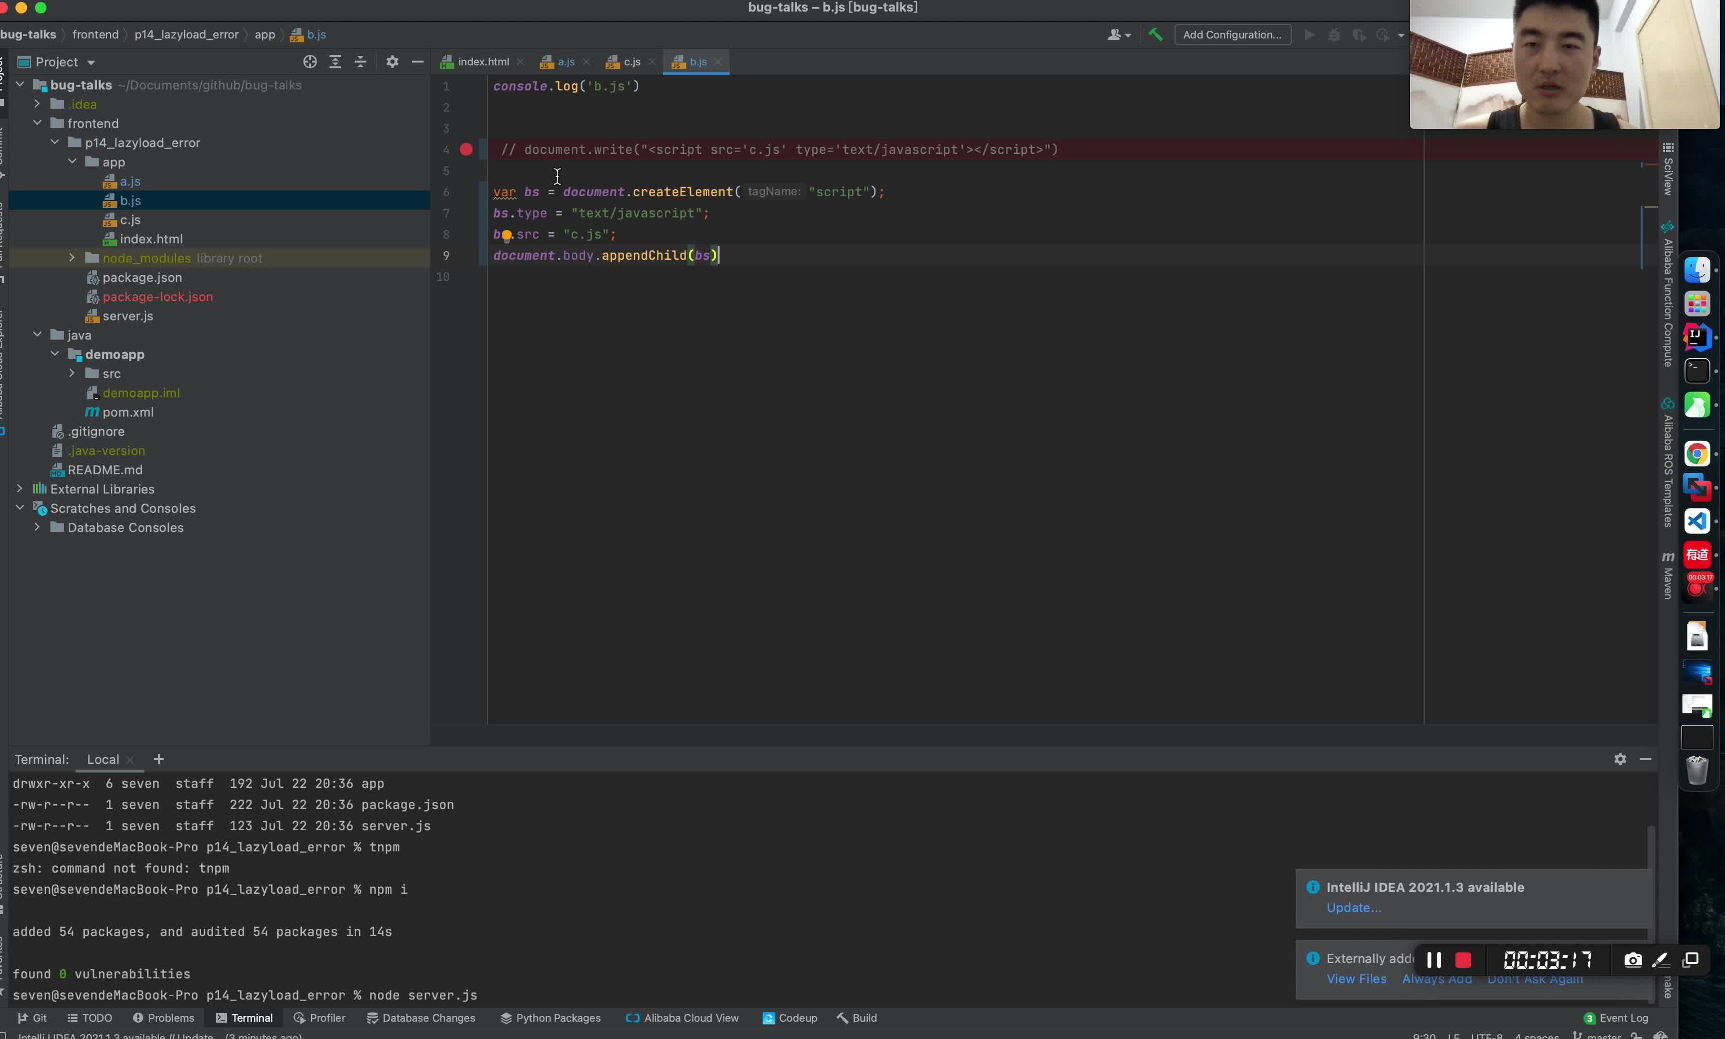Select server.js in the project tree
Image resolution: width=1725 pixels, height=1039 pixels.
[x=128, y=316]
